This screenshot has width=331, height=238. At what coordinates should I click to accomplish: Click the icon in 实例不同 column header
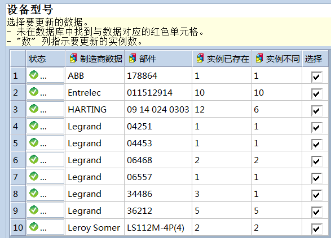click(259, 59)
